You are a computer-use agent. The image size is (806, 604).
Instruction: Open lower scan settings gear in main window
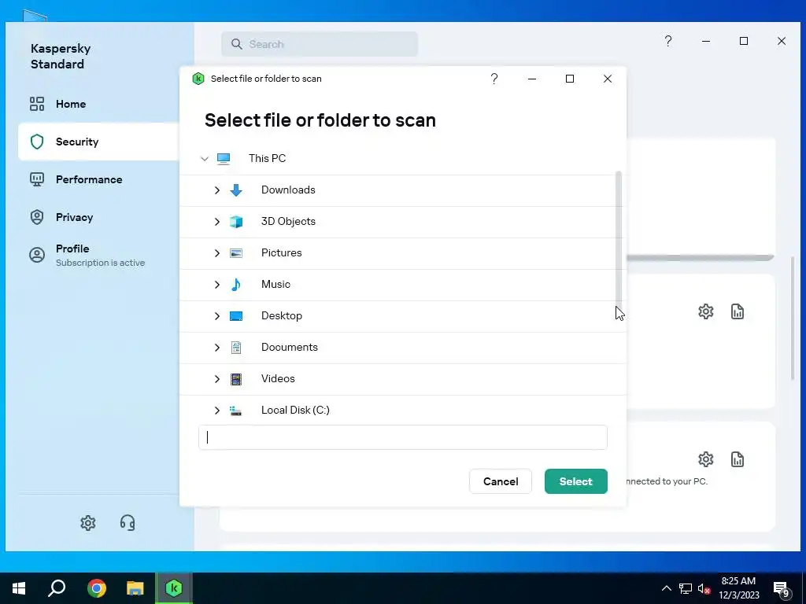click(706, 459)
